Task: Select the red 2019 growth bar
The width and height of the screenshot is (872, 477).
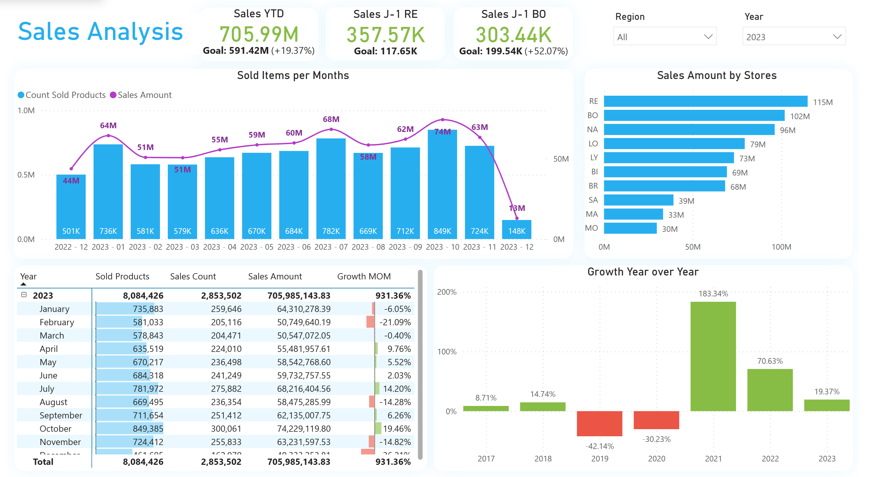Action: 600,423
